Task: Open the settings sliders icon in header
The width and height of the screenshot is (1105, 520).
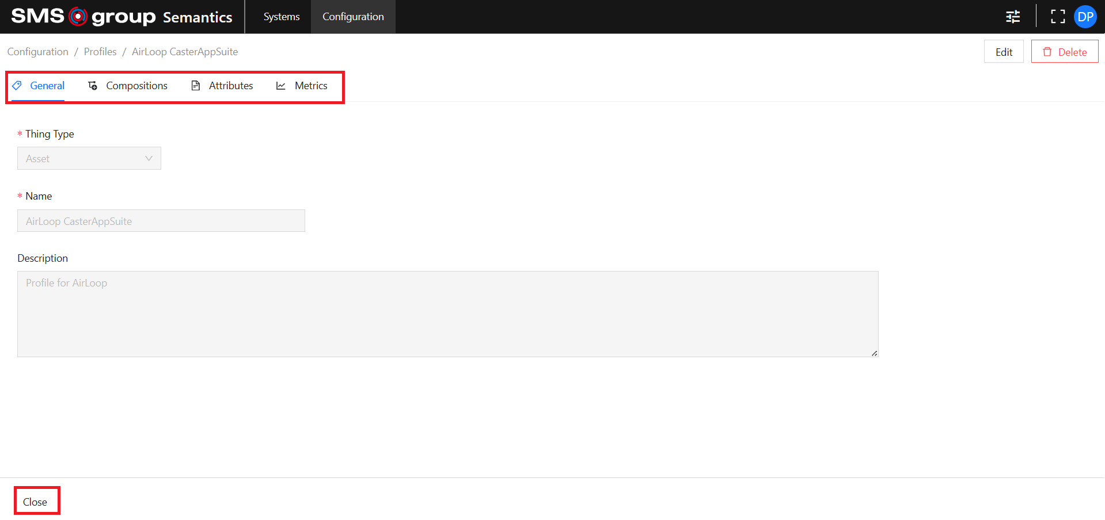Action: pyautogui.click(x=1013, y=17)
